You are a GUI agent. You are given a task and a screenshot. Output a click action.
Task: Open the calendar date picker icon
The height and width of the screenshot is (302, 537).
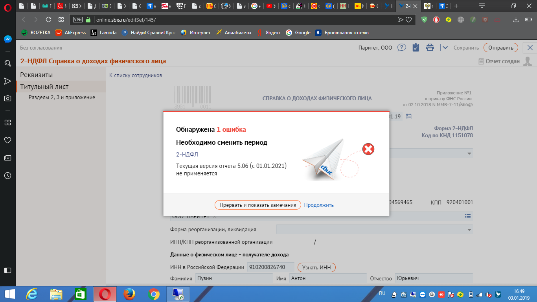408,116
